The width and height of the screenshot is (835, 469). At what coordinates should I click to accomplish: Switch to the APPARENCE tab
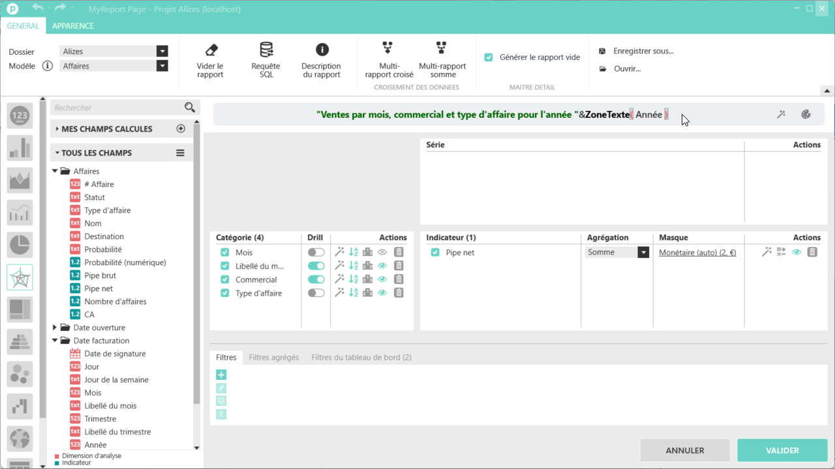[73, 26]
